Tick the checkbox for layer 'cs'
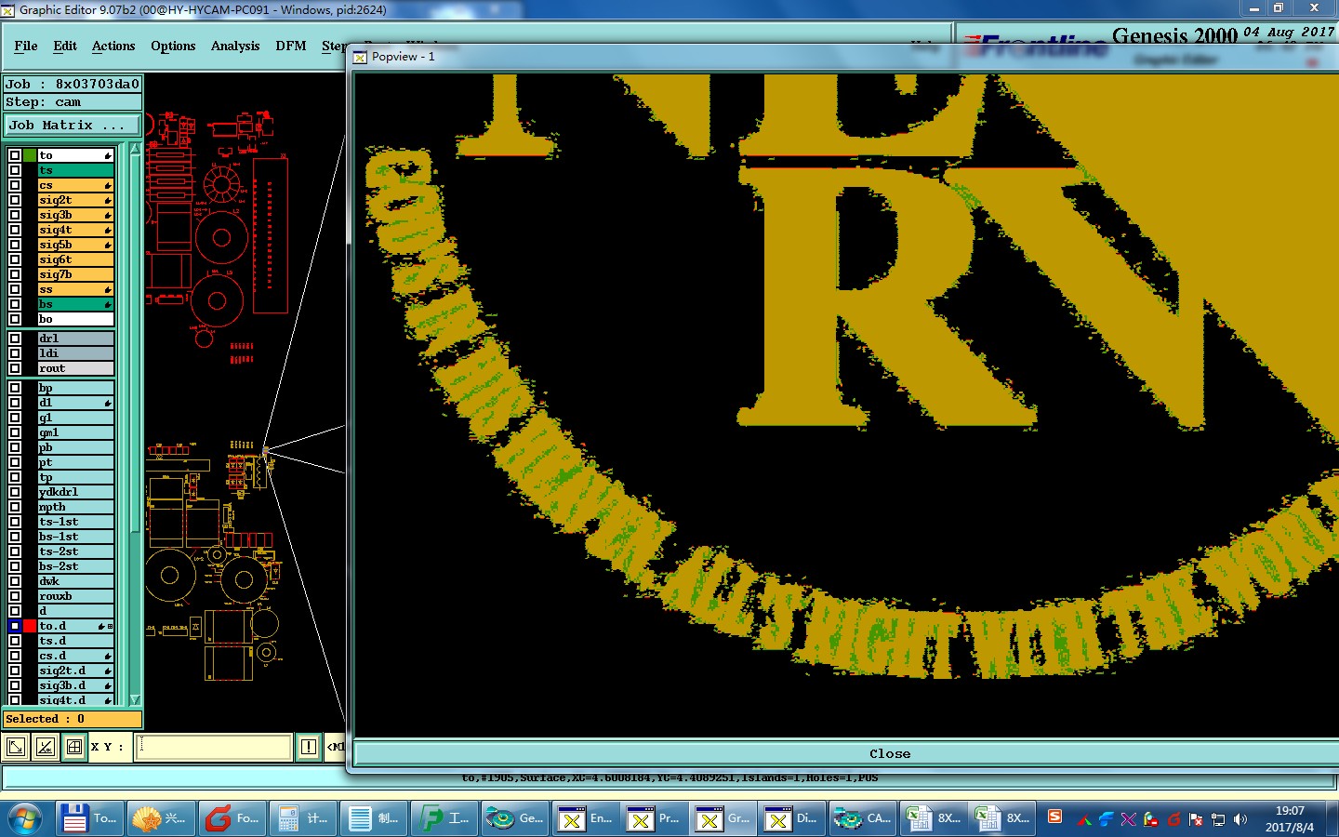1339x837 pixels. click(15, 185)
